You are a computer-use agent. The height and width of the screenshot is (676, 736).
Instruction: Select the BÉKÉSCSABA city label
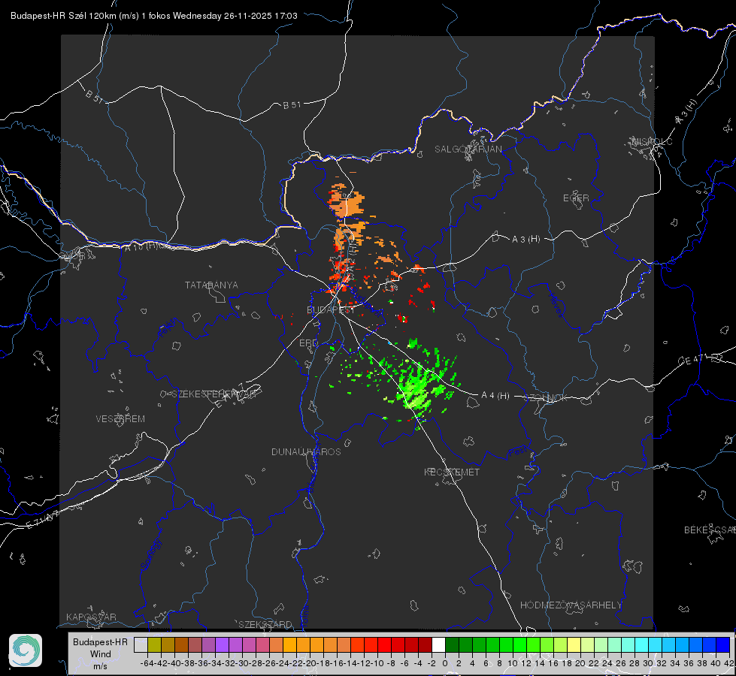click(x=710, y=530)
